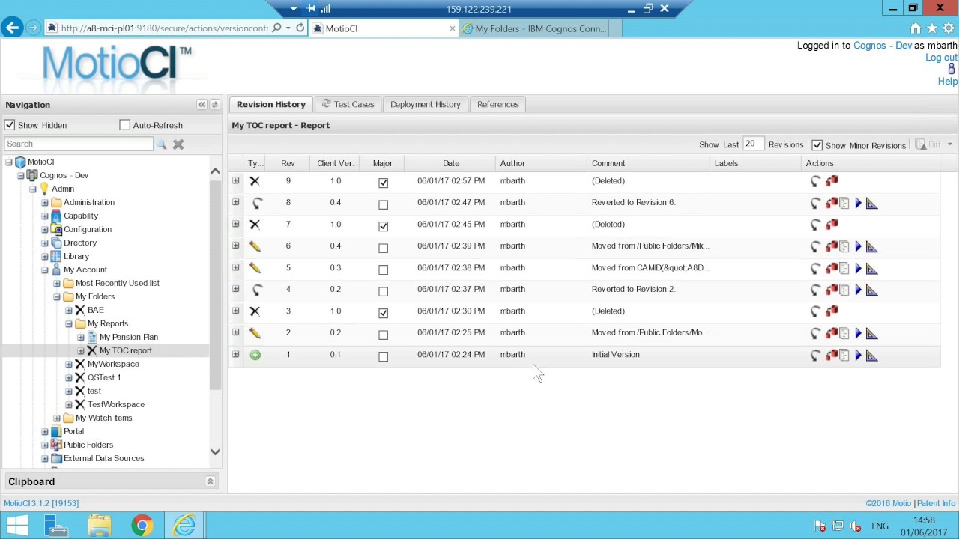
Task: Click the Log out link
Action: coord(941,58)
